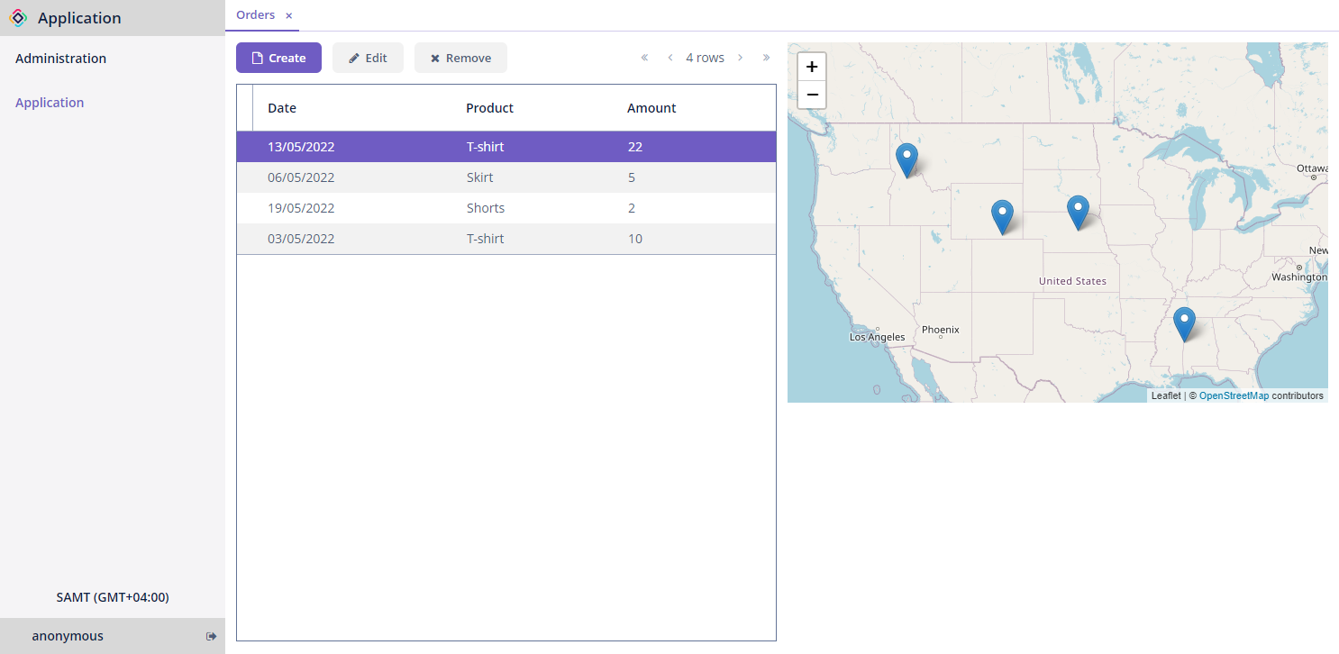This screenshot has height=654, width=1339.
Task: Select the 13/05/2022 T-shirt row
Action: (x=506, y=147)
